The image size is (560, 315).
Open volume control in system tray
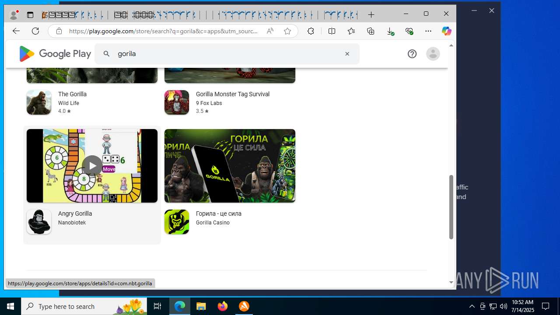[x=504, y=306]
